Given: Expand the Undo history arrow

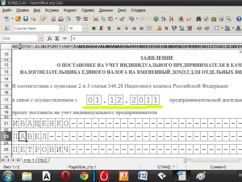Looking at the screenshot, I should click(137, 19).
